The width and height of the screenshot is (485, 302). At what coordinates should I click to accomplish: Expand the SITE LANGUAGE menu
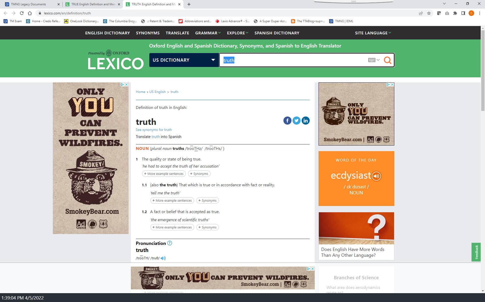pyautogui.click(x=373, y=33)
